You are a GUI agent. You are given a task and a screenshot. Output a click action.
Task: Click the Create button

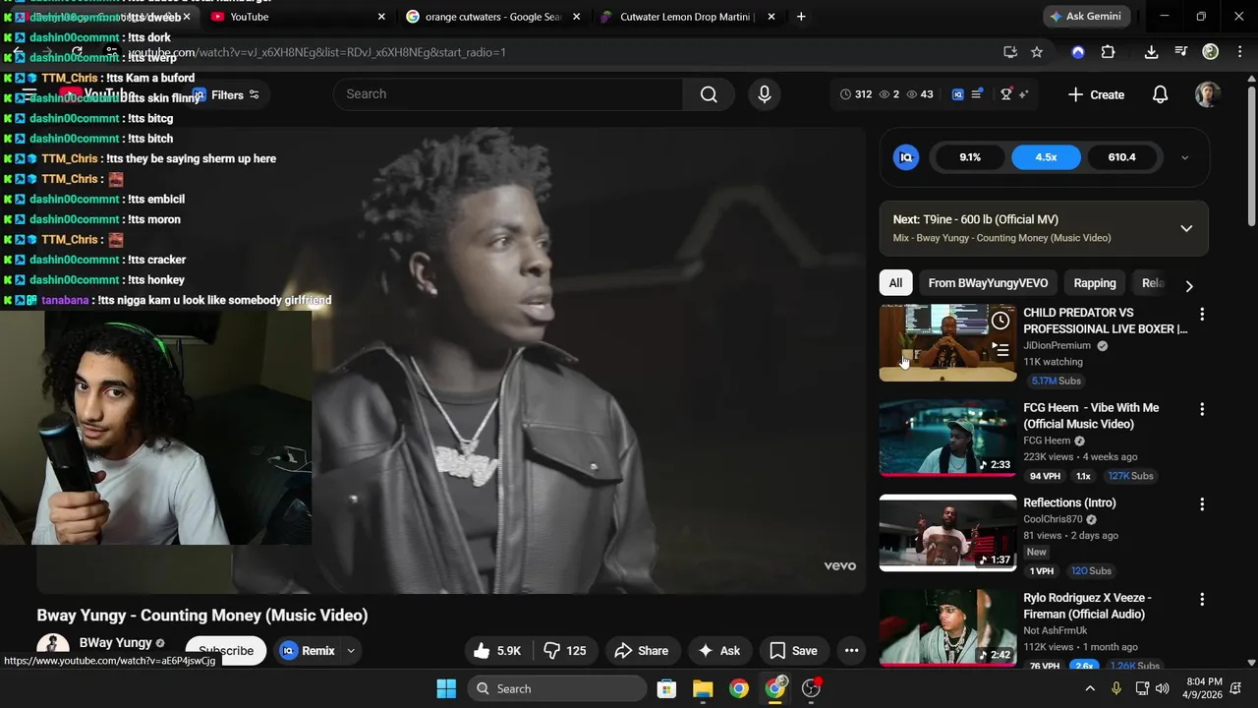[x=1096, y=94]
